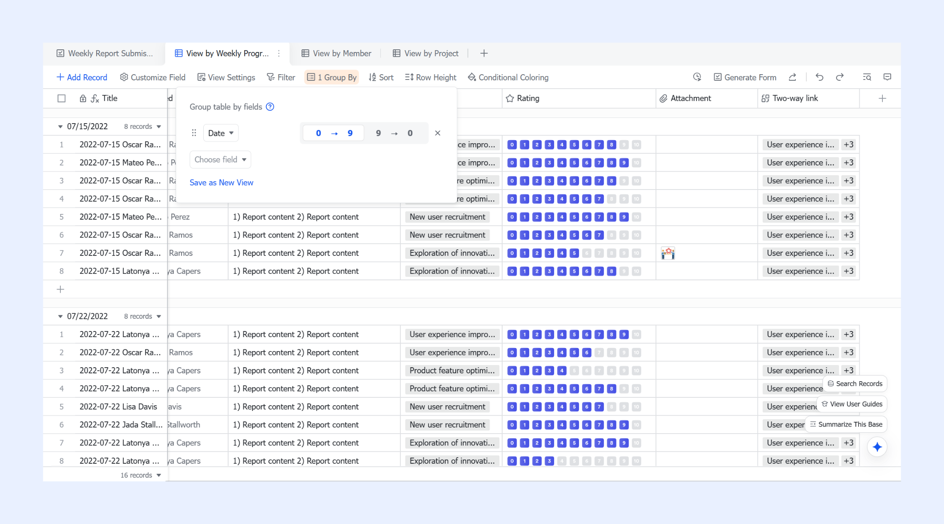Collapse the 07/15/2022 group
Screen dimensions: 944x524
60,126
